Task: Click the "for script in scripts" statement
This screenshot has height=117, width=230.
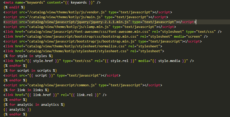Action: click(x=30, y=71)
